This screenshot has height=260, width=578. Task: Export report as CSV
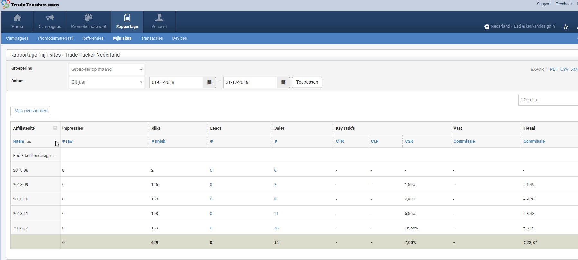pos(564,69)
